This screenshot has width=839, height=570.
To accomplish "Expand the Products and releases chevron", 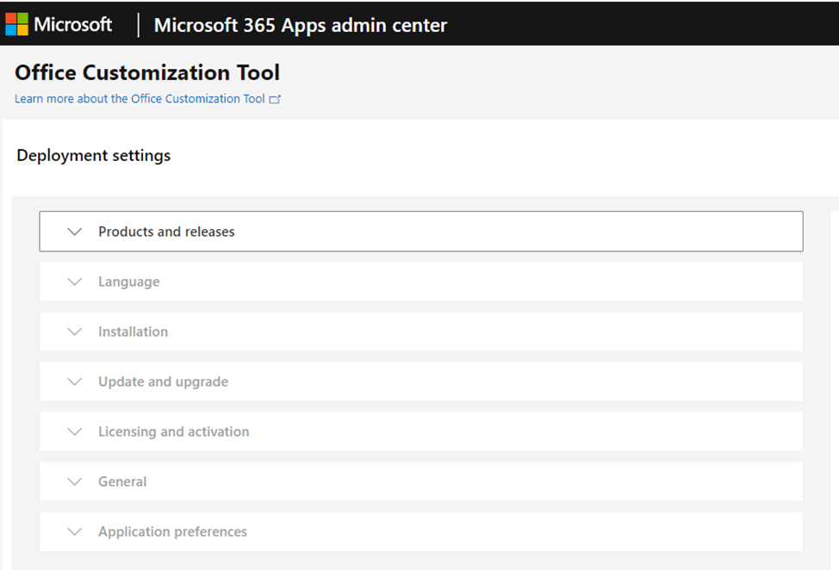I will tap(75, 232).
